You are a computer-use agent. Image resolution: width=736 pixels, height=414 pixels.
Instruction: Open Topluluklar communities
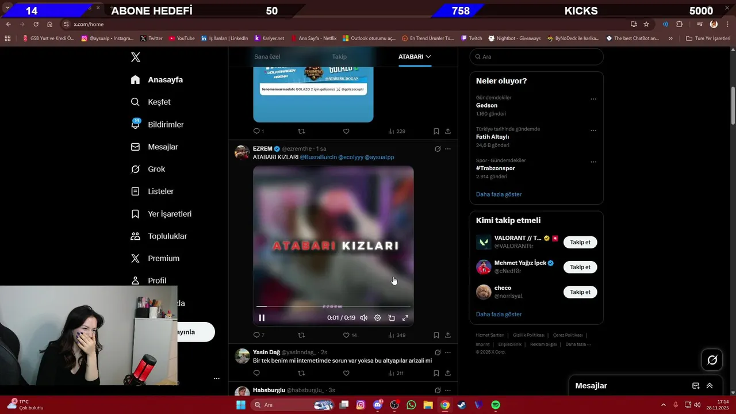point(159,236)
